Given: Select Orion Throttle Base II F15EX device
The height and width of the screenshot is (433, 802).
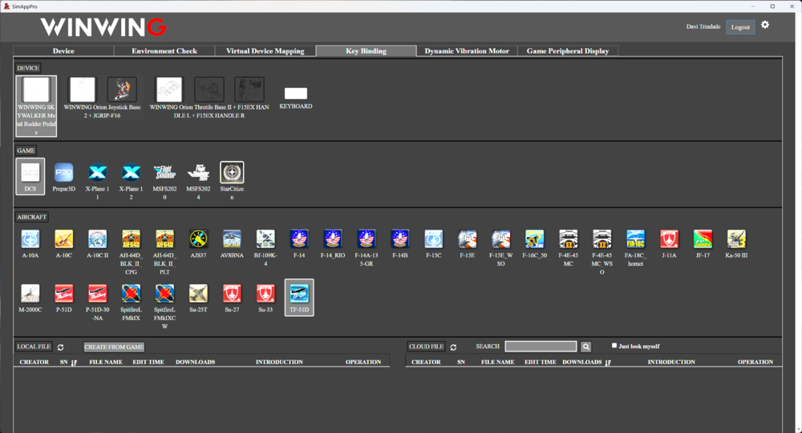Looking at the screenshot, I should click(209, 98).
